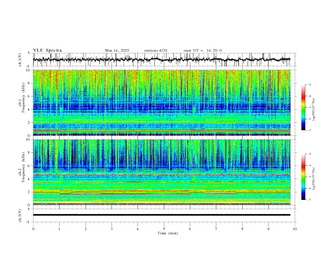Click the "4" tick on ch.1 frequency axis
The image size is (332, 257).
[29, 110]
